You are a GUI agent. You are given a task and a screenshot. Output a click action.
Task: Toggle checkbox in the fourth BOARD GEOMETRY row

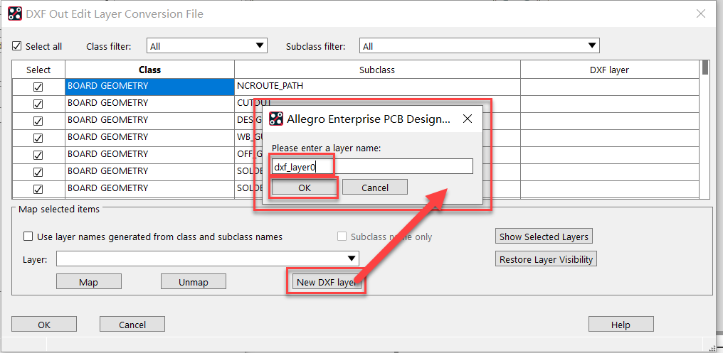click(38, 138)
